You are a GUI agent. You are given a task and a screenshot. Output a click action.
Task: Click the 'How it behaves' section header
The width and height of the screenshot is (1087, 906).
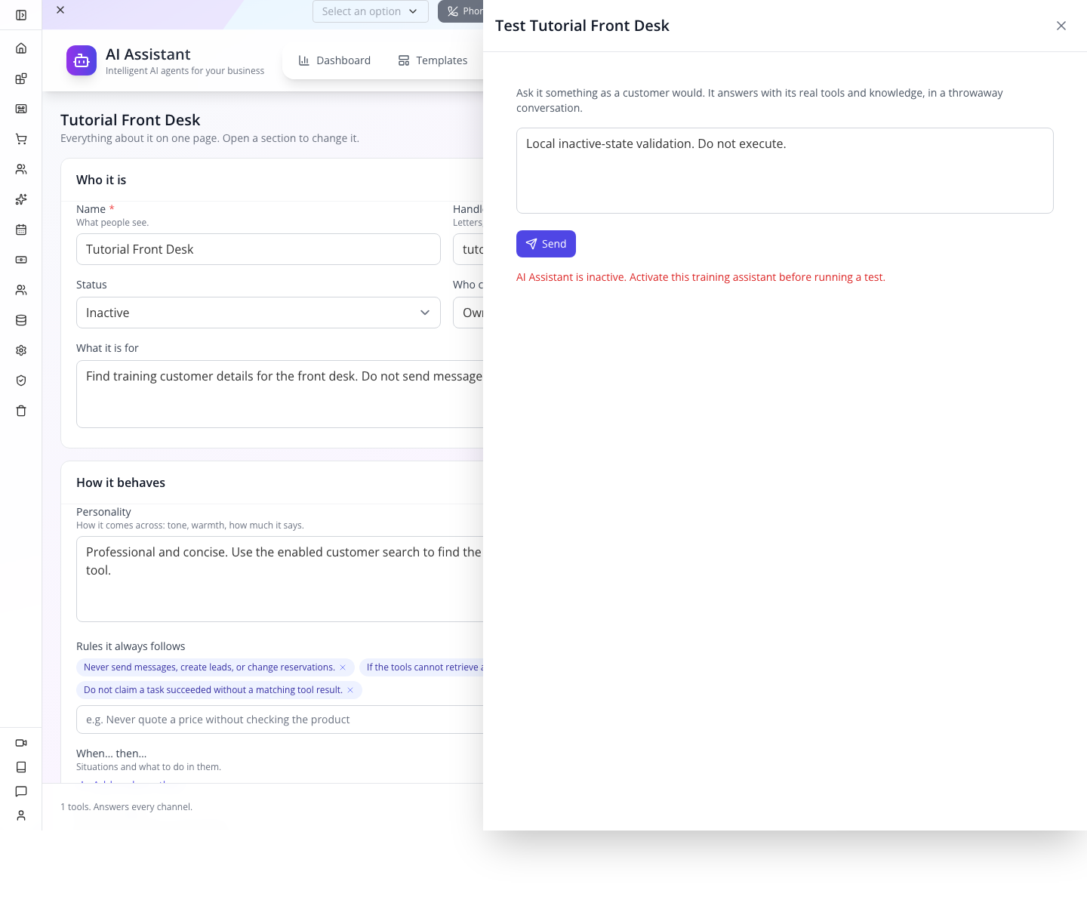coord(121,482)
